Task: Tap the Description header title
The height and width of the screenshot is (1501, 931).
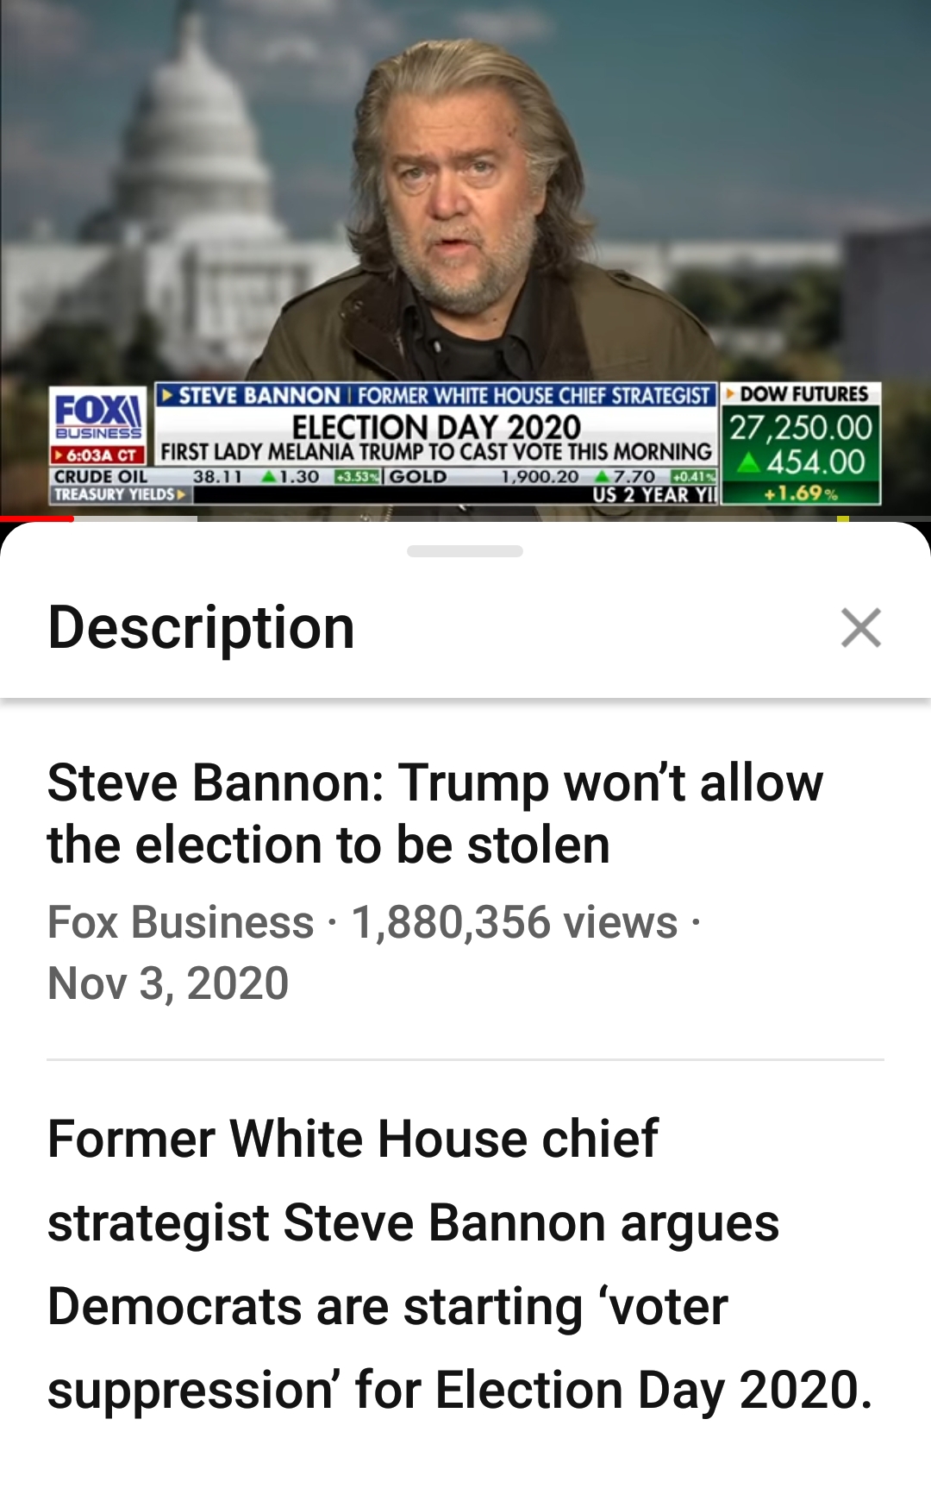Action: [202, 627]
